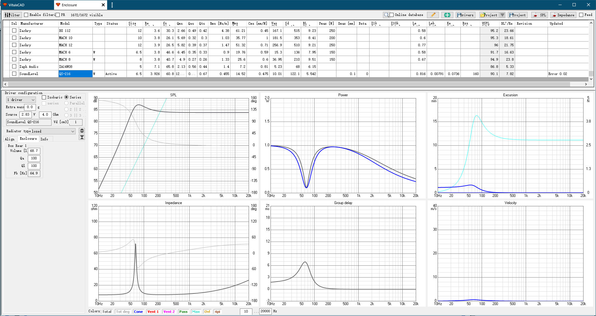Screen dimensions: 596x316
Task: Click the search magnifier icon
Action: (x=386, y=15)
